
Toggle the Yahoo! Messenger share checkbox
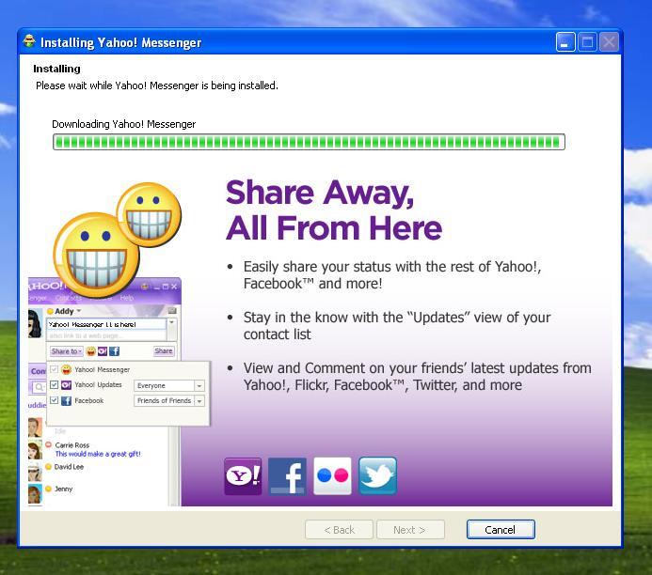(54, 369)
